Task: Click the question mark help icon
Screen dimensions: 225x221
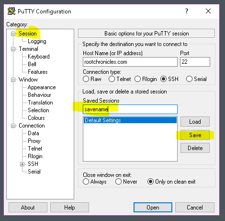Action: pos(187,11)
